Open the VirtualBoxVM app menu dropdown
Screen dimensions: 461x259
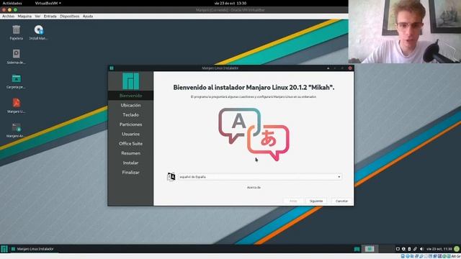click(x=48, y=3)
